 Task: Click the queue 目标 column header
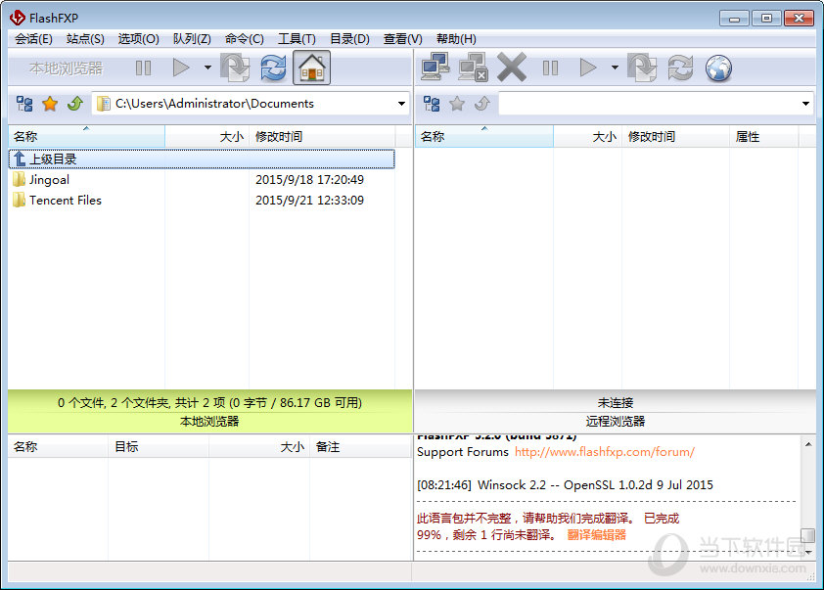coord(159,446)
